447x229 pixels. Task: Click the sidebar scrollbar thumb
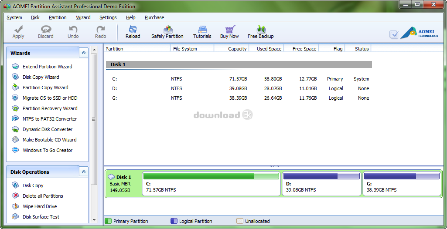coord(94,119)
